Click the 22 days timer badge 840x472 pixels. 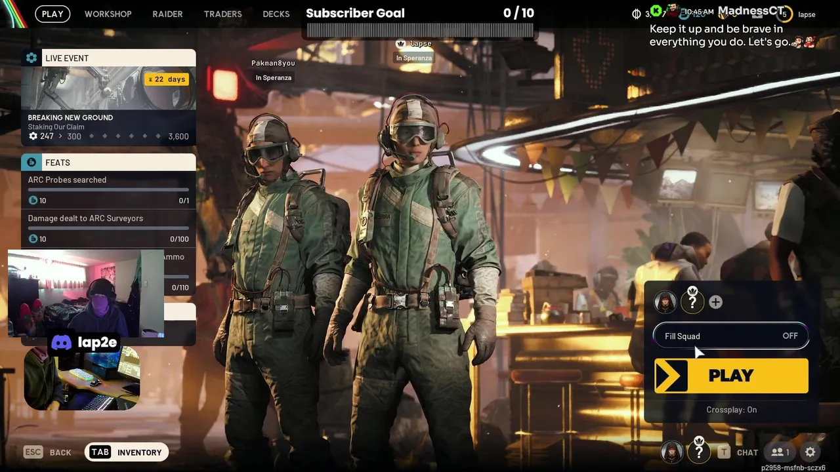tap(167, 79)
